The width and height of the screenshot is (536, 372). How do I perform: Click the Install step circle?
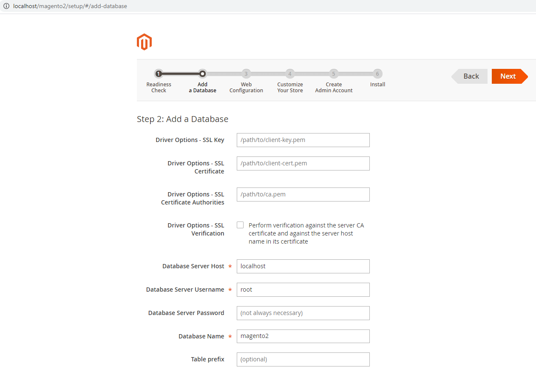[x=377, y=74]
